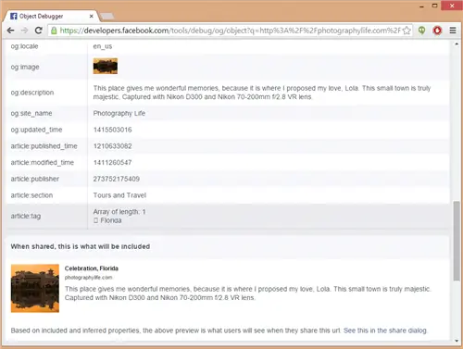Click the scrollbar up arrow
463x349 pixels.
[x=457, y=44]
